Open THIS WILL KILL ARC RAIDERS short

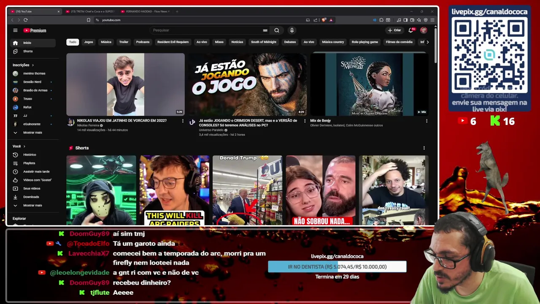pos(174,190)
